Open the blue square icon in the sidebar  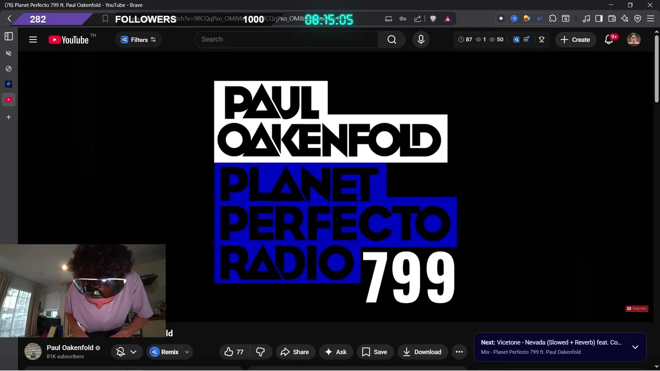pos(8,84)
